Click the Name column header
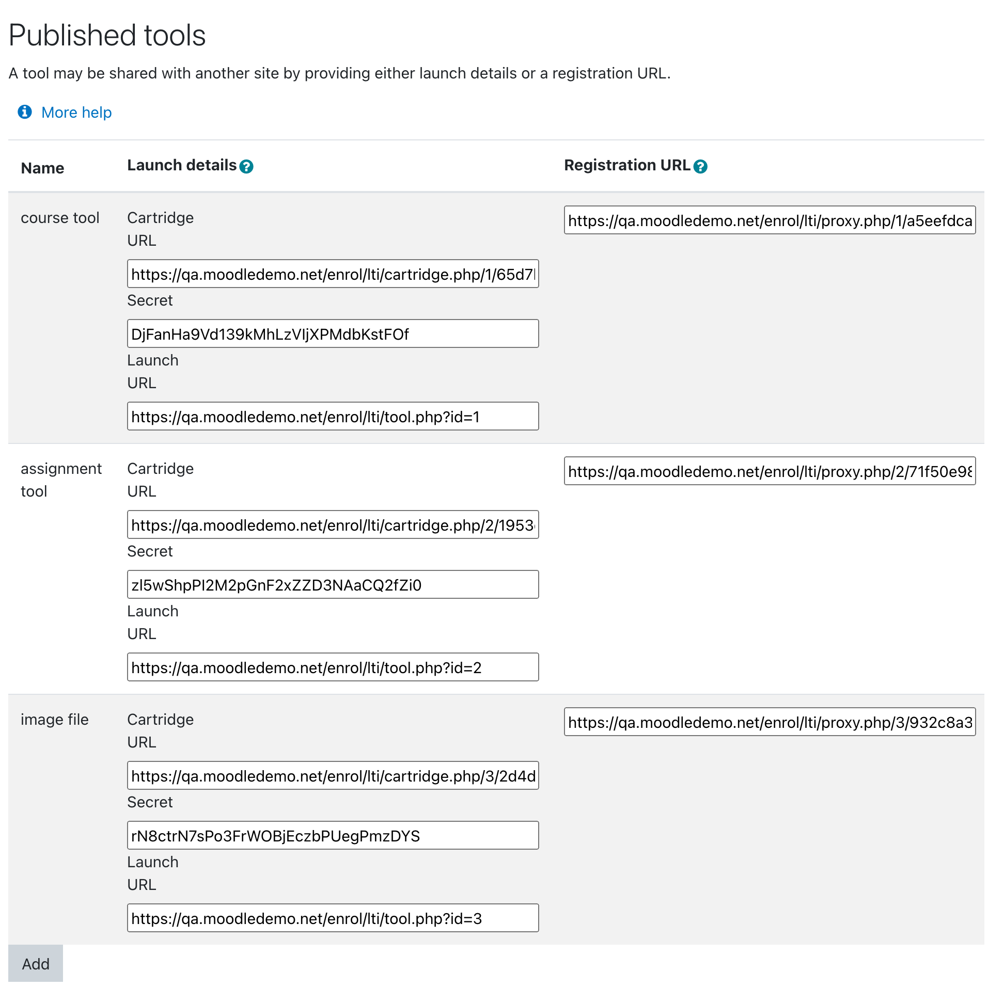The width and height of the screenshot is (1004, 987). [42, 168]
